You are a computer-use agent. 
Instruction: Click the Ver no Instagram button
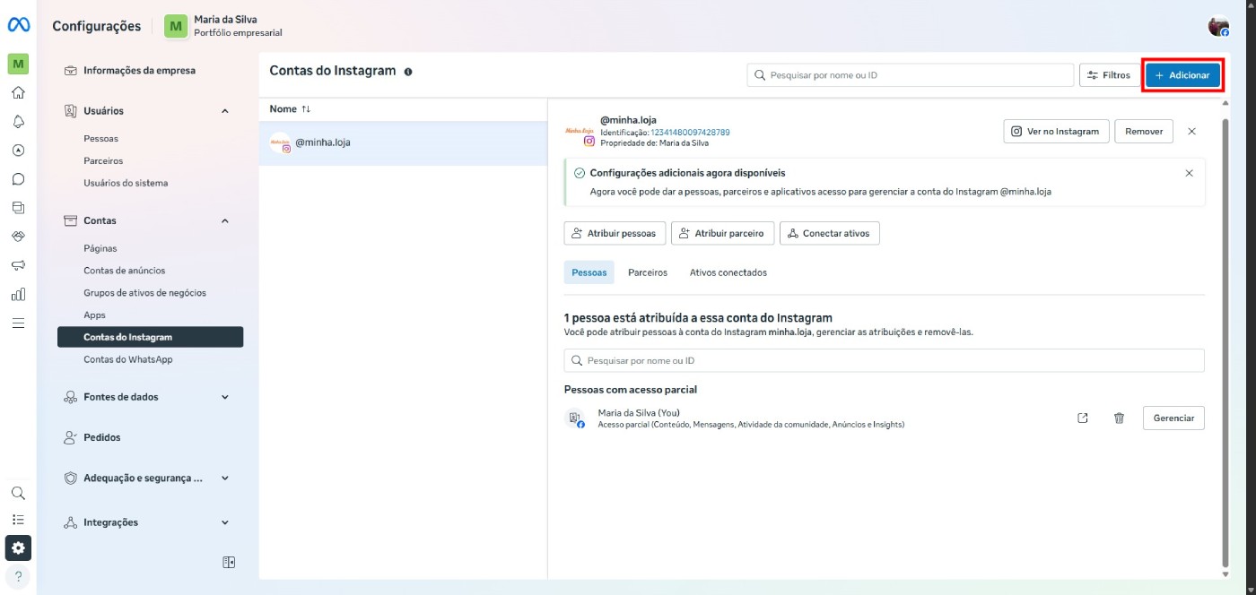click(x=1056, y=131)
